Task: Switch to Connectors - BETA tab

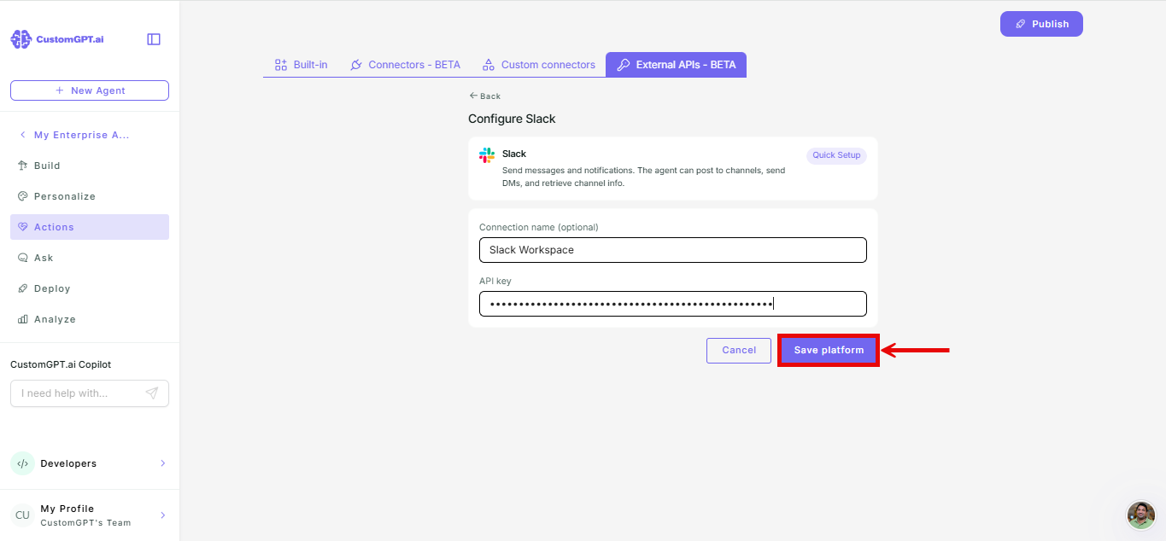Action: click(x=406, y=65)
